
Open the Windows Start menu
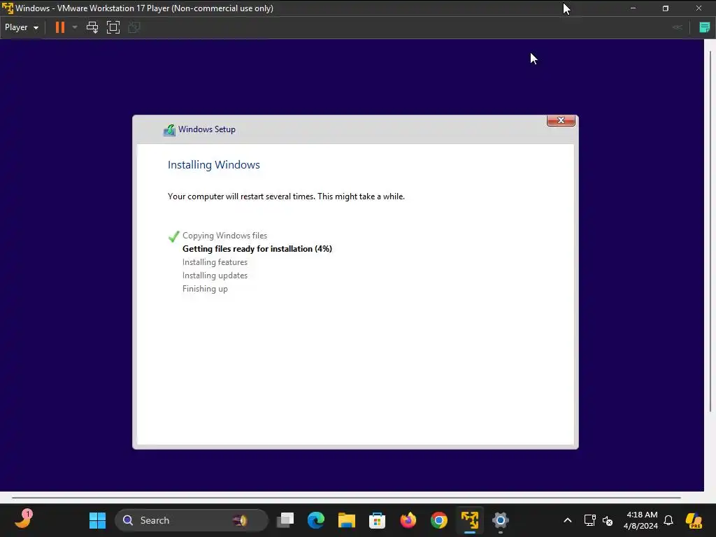coord(97,520)
